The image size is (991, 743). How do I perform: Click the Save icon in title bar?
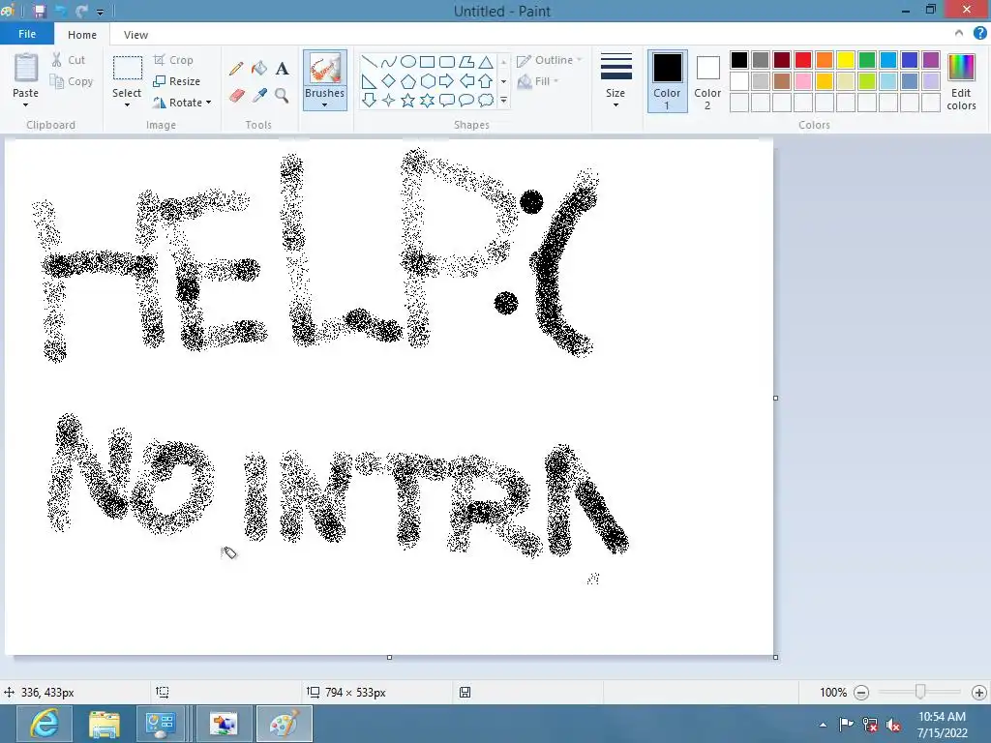click(x=39, y=11)
